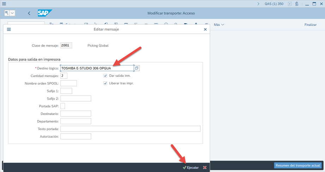Focus the Texto portada text field
325x172 pixels.
130,129
